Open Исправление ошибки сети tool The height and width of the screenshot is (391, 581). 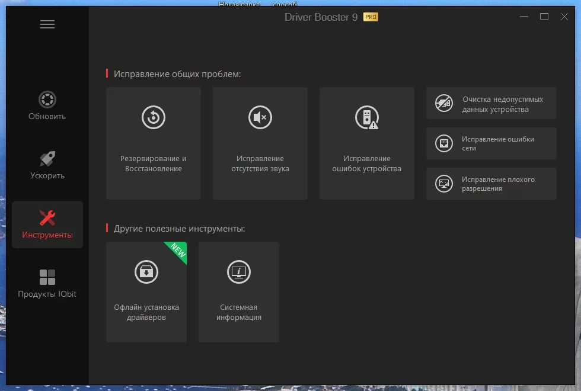tap(491, 143)
